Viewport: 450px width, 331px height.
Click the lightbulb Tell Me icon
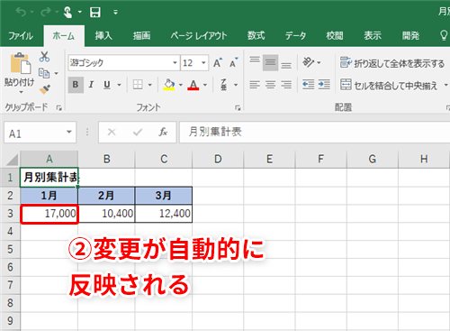(444, 35)
